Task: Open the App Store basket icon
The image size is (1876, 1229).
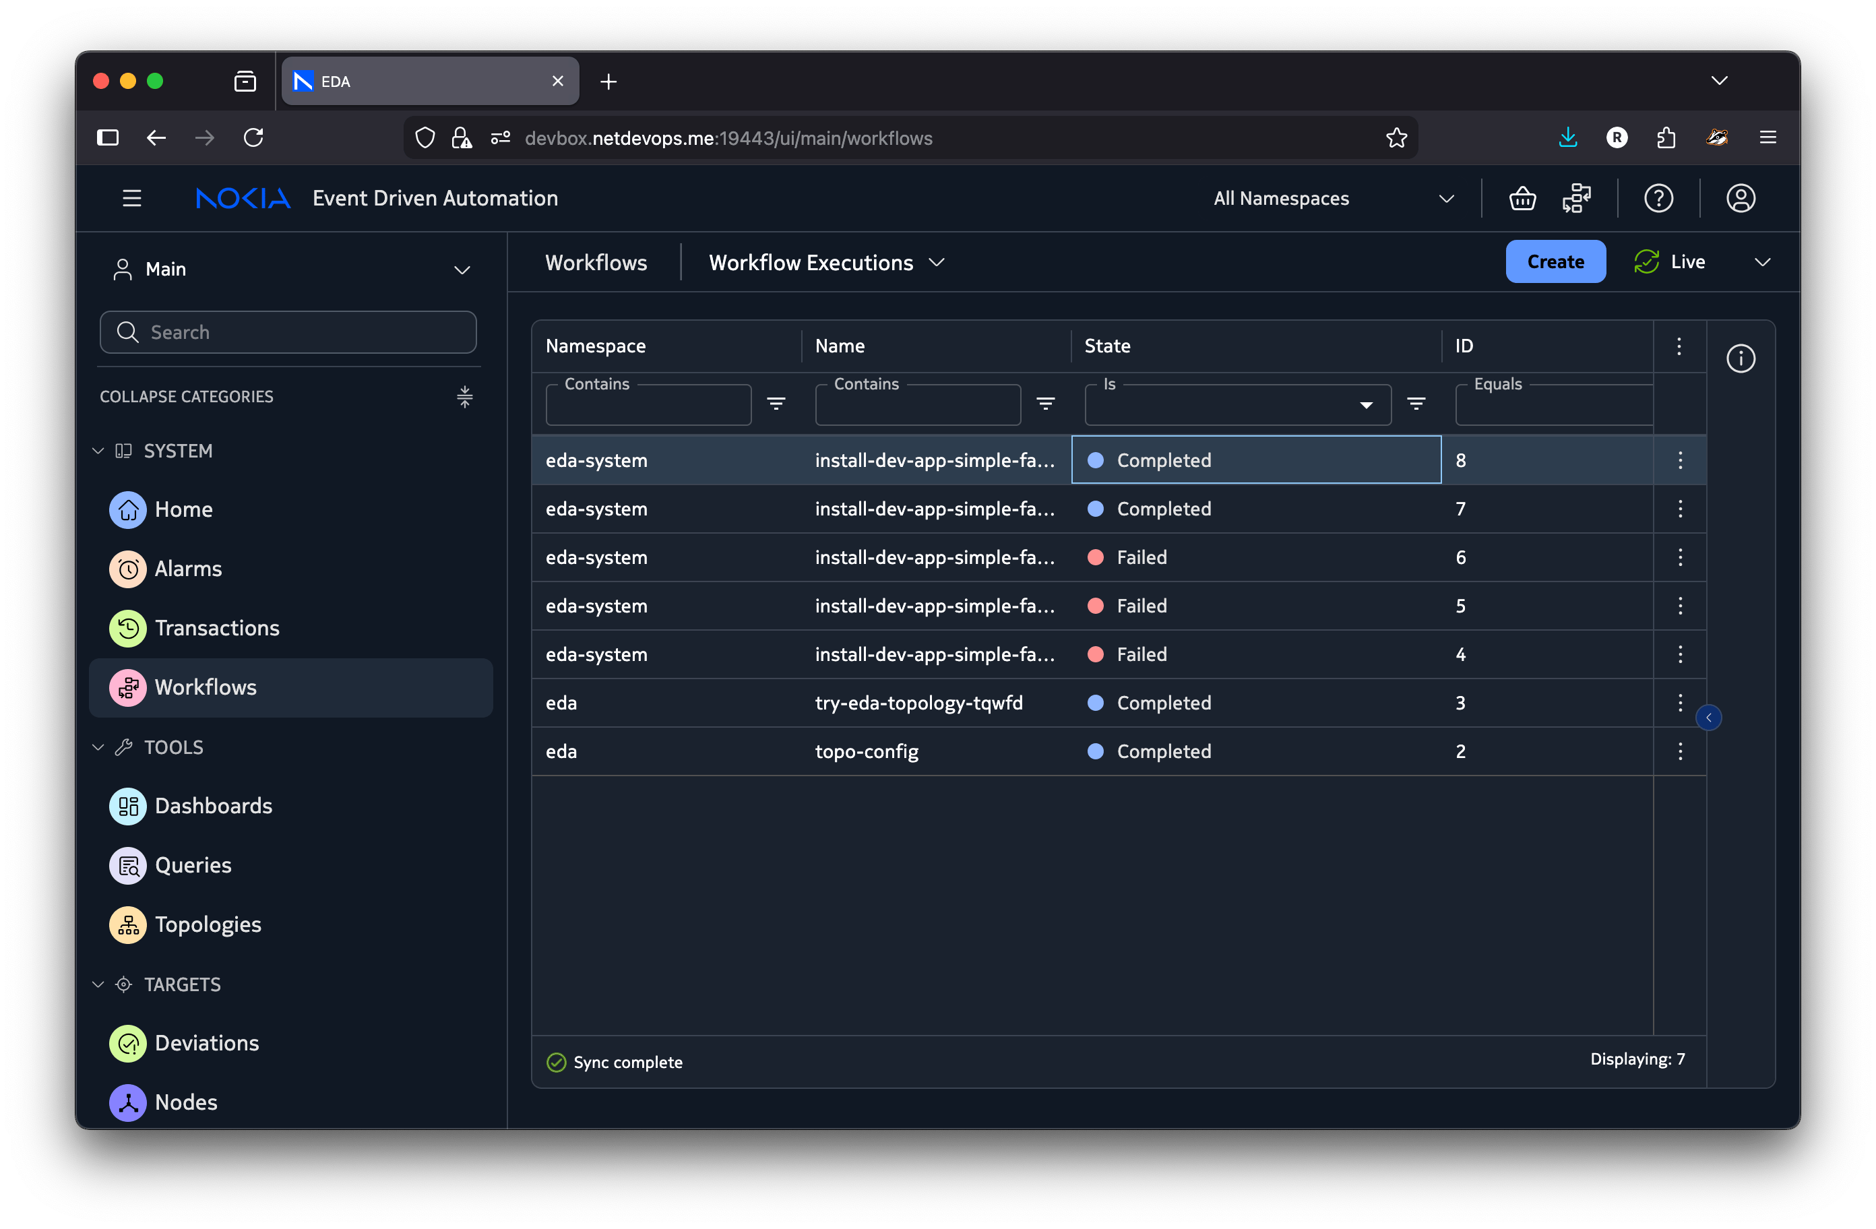Action: pyautogui.click(x=1522, y=199)
